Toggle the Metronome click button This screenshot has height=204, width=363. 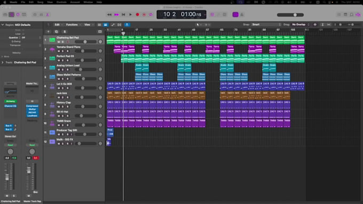pos(242,14)
